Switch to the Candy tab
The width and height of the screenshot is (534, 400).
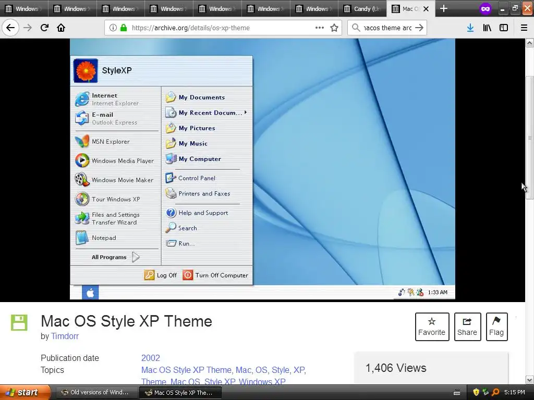(362, 8)
